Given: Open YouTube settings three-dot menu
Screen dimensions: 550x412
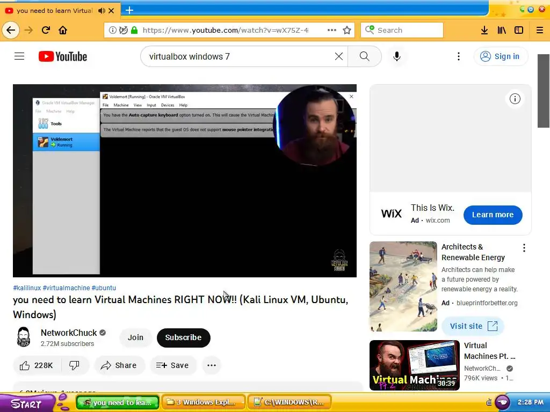Looking at the screenshot, I should (x=459, y=56).
